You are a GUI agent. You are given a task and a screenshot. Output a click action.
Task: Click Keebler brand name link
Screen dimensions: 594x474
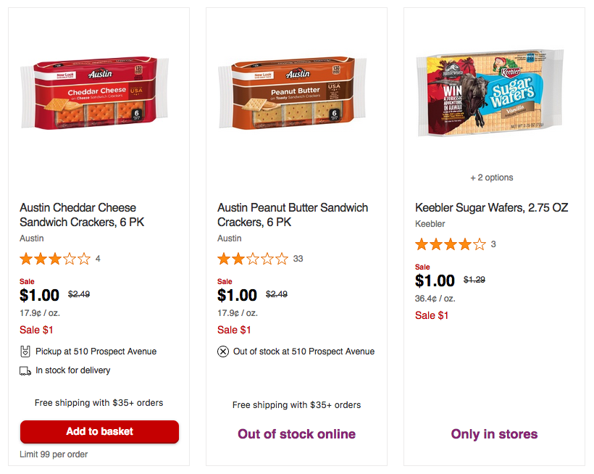pyautogui.click(x=430, y=224)
